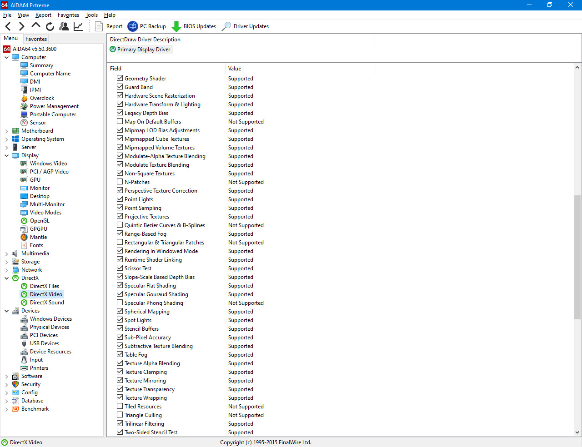Screen dimensions: 582x447
Task: Switch to the Favorites tab
Action: point(36,39)
